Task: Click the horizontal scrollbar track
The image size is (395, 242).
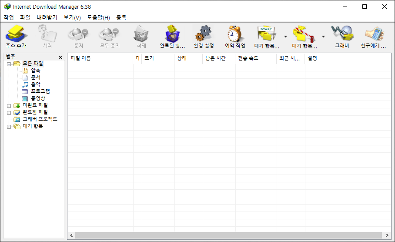Action: [229, 235]
